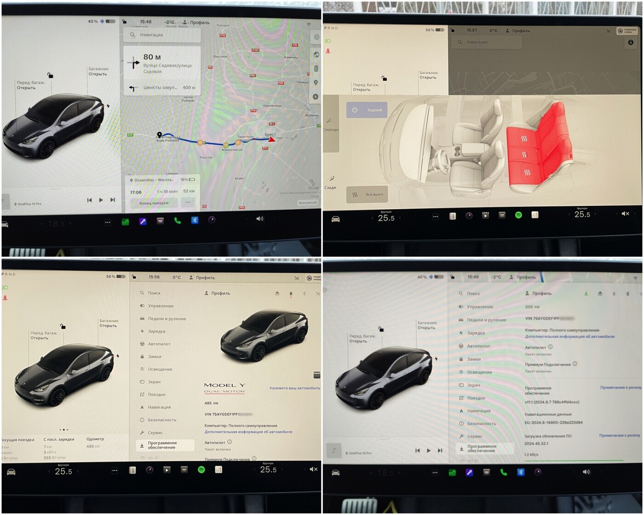Tap Bluetooth icon in bottom-right settings header
The height and width of the screenshot is (515, 644).
pyautogui.click(x=627, y=293)
